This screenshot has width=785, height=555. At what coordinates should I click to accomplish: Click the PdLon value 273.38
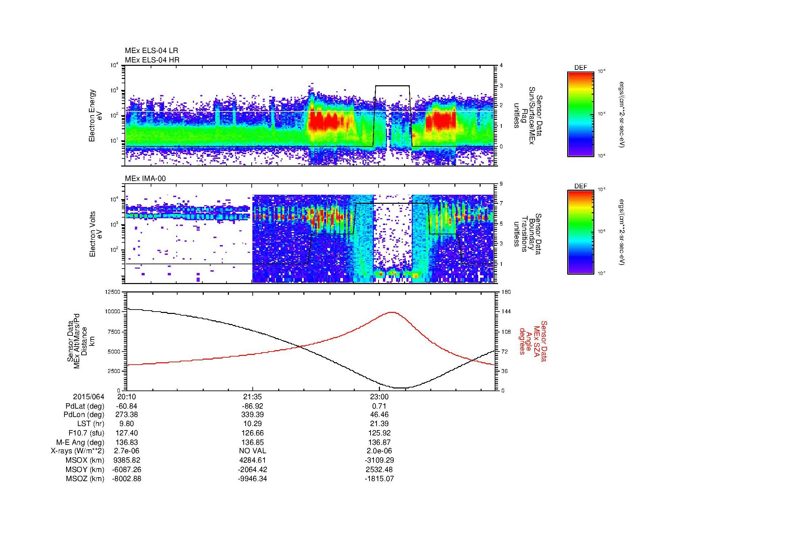point(127,415)
